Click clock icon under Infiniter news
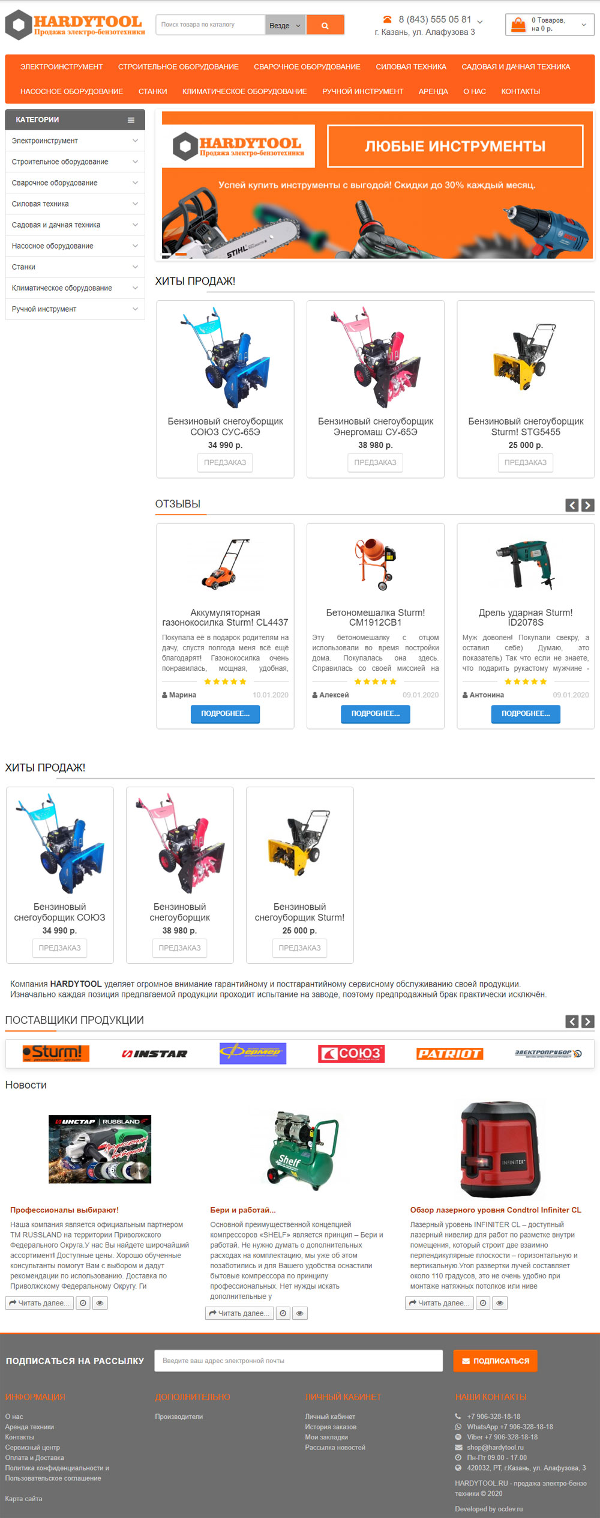Viewport: 600px width, 1518px height. [483, 1302]
